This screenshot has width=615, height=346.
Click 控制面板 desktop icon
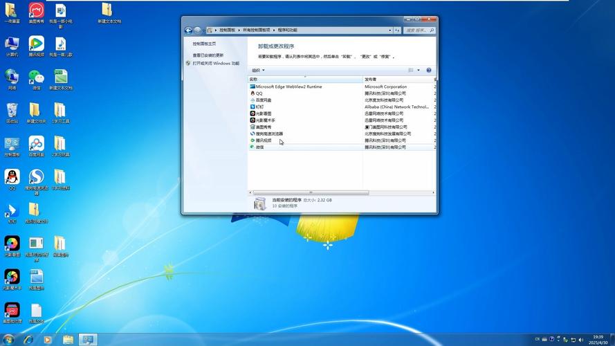(12, 147)
